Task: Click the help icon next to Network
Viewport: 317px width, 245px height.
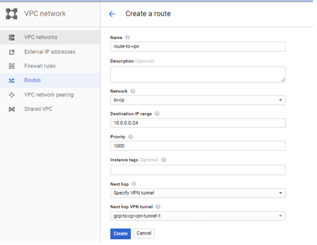Action: (133, 91)
